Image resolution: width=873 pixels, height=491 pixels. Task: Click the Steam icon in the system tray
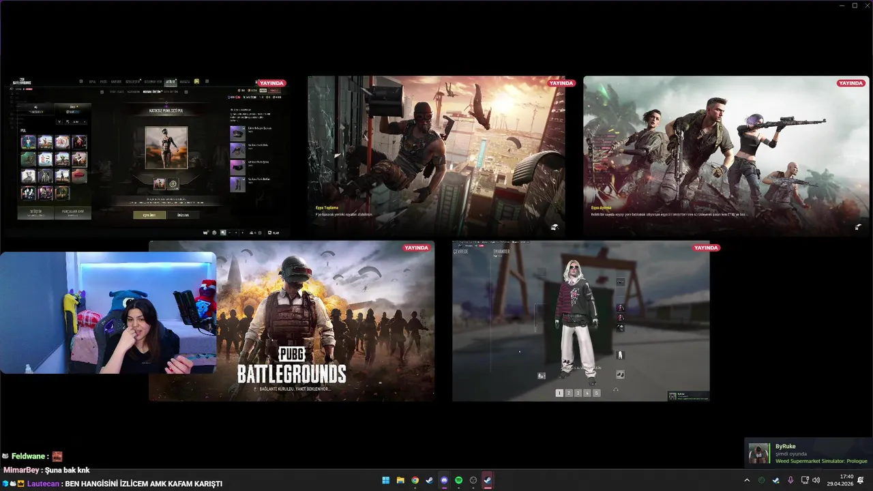click(776, 480)
